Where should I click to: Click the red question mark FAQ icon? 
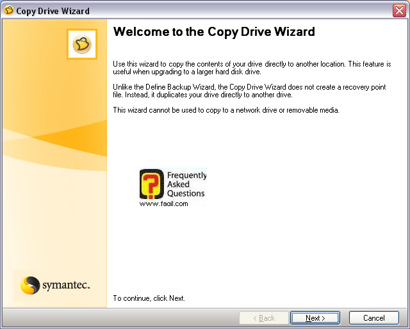tap(152, 184)
